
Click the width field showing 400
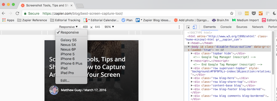point(85,27)
